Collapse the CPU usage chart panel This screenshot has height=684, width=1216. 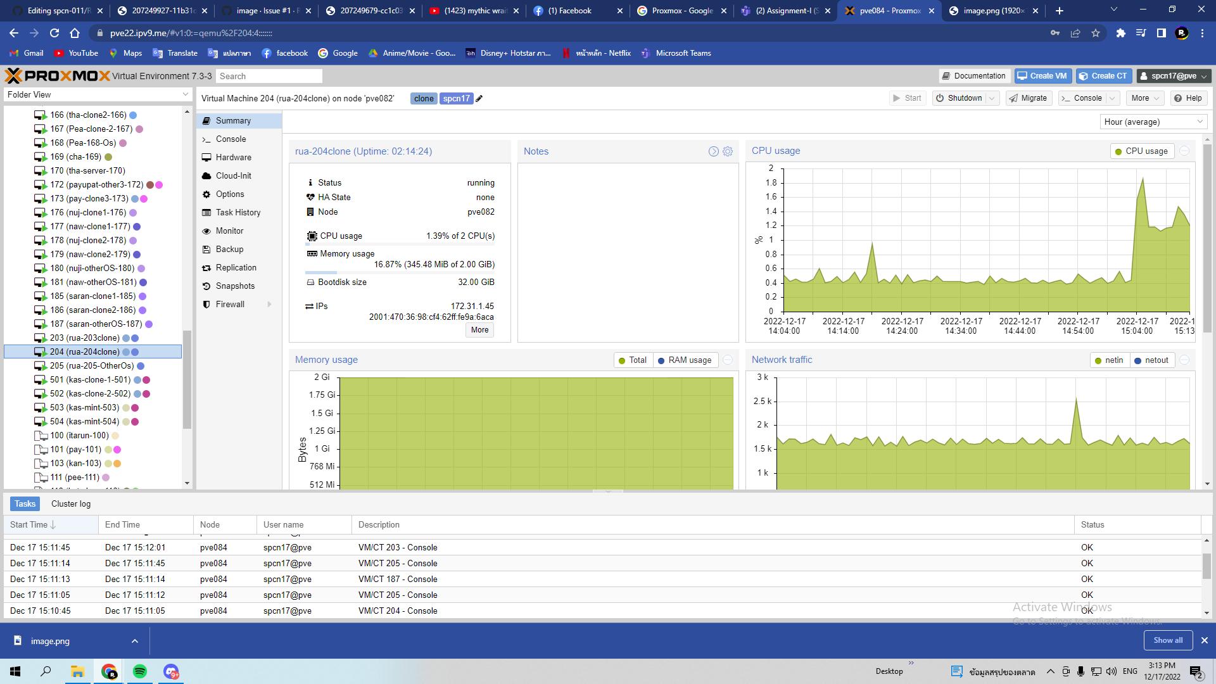tap(1184, 151)
